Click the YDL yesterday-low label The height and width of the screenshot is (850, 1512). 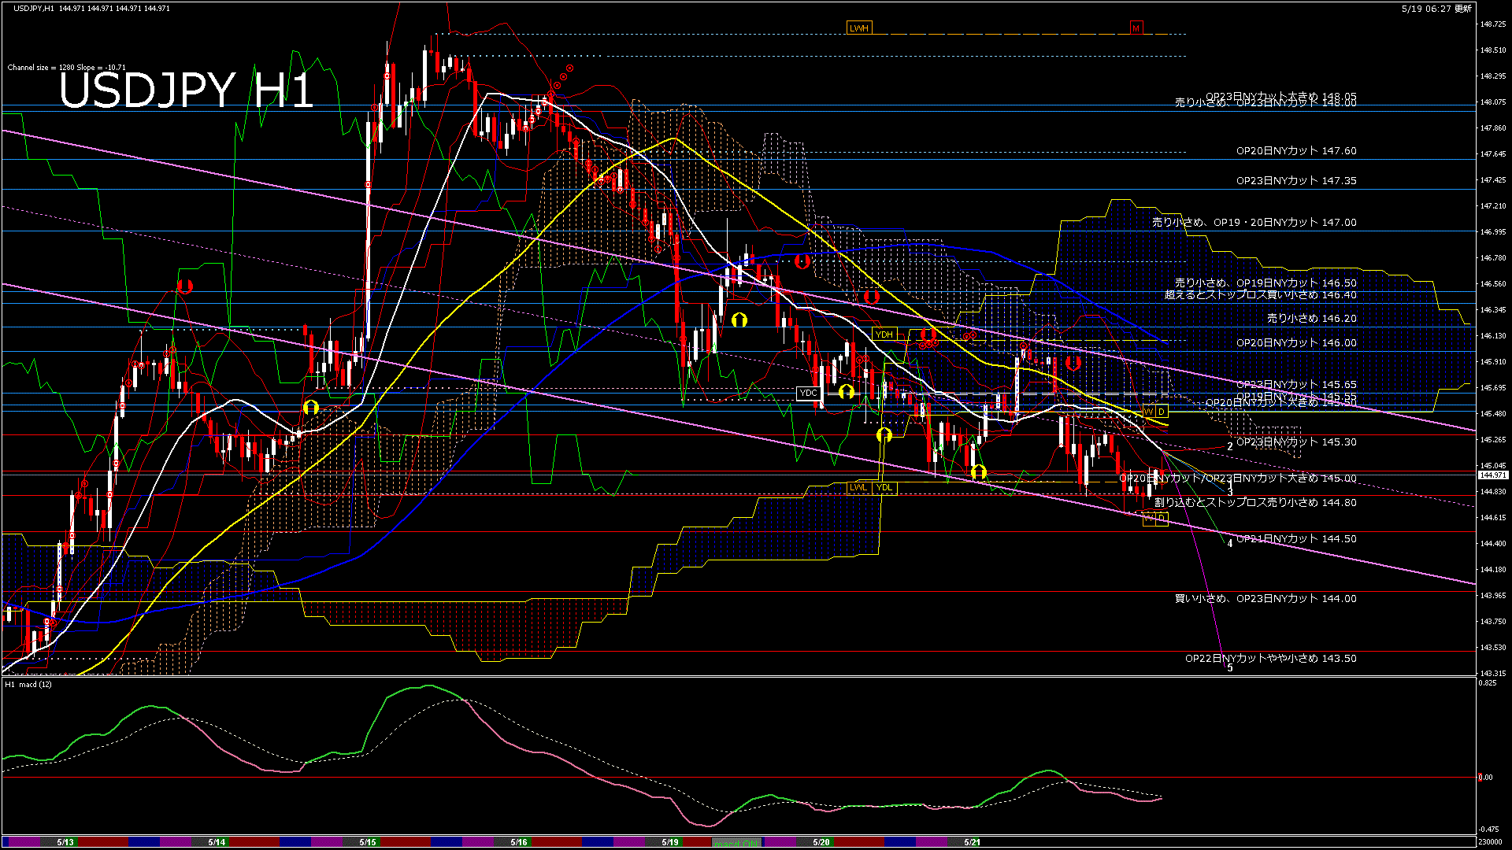coord(884,487)
